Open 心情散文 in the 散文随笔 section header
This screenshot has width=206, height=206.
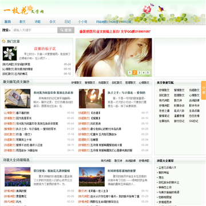pos(144,83)
